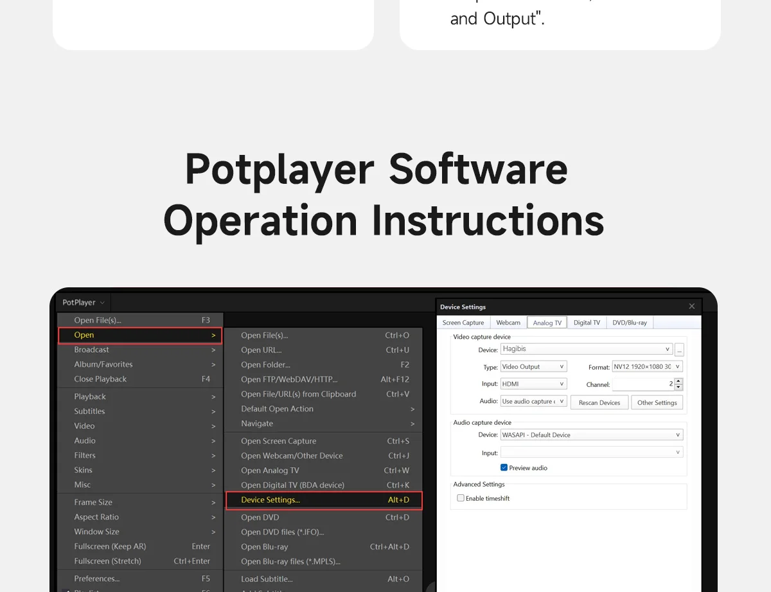Expand the Skins submenu

[x=140, y=471]
